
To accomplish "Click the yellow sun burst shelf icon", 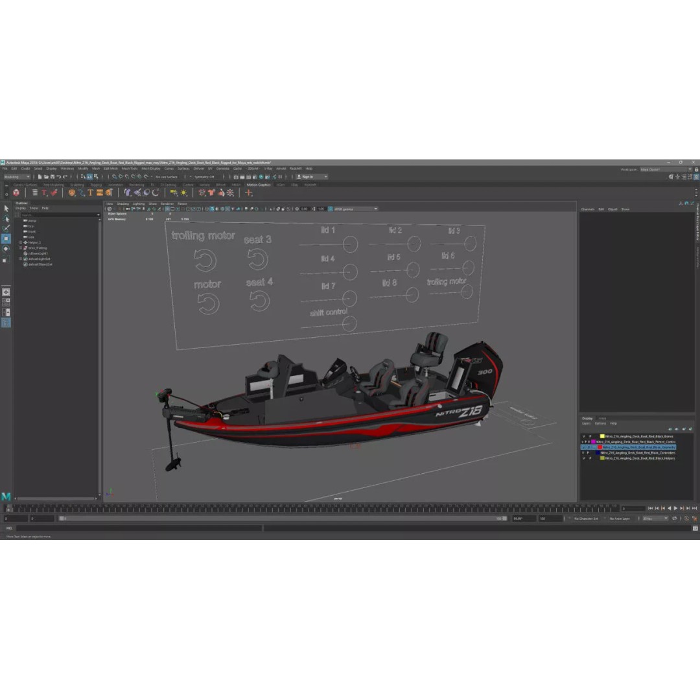I will 184,193.
